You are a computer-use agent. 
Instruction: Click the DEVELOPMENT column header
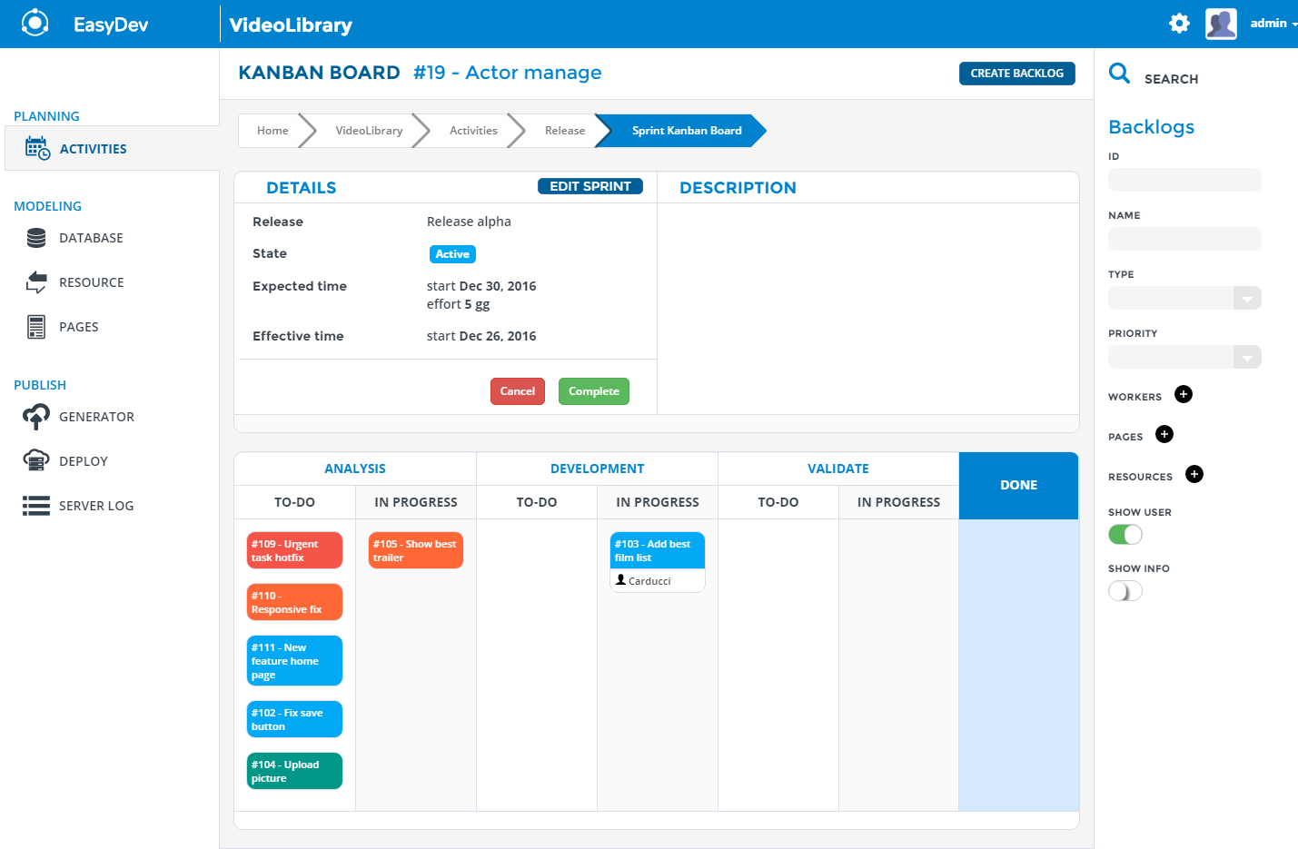tap(597, 469)
